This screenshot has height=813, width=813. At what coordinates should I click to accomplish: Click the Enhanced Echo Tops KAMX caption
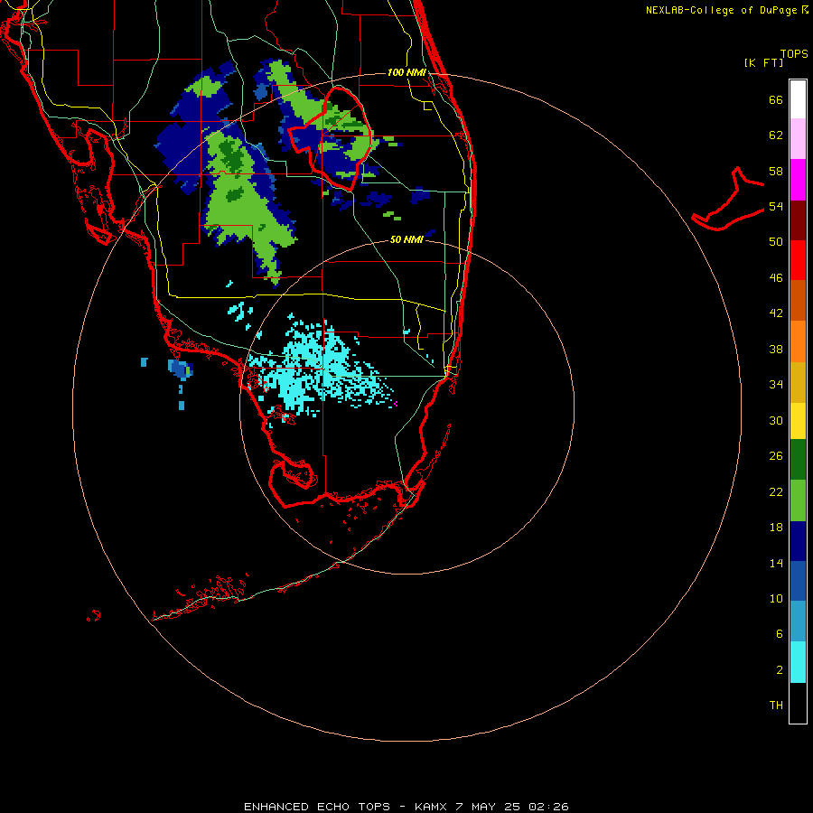tap(406, 807)
